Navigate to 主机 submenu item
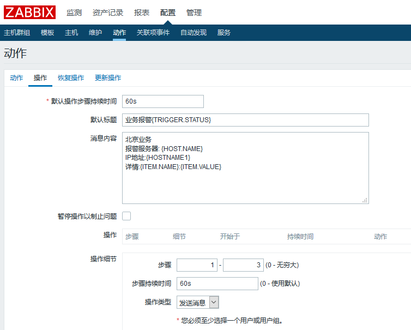 point(71,33)
